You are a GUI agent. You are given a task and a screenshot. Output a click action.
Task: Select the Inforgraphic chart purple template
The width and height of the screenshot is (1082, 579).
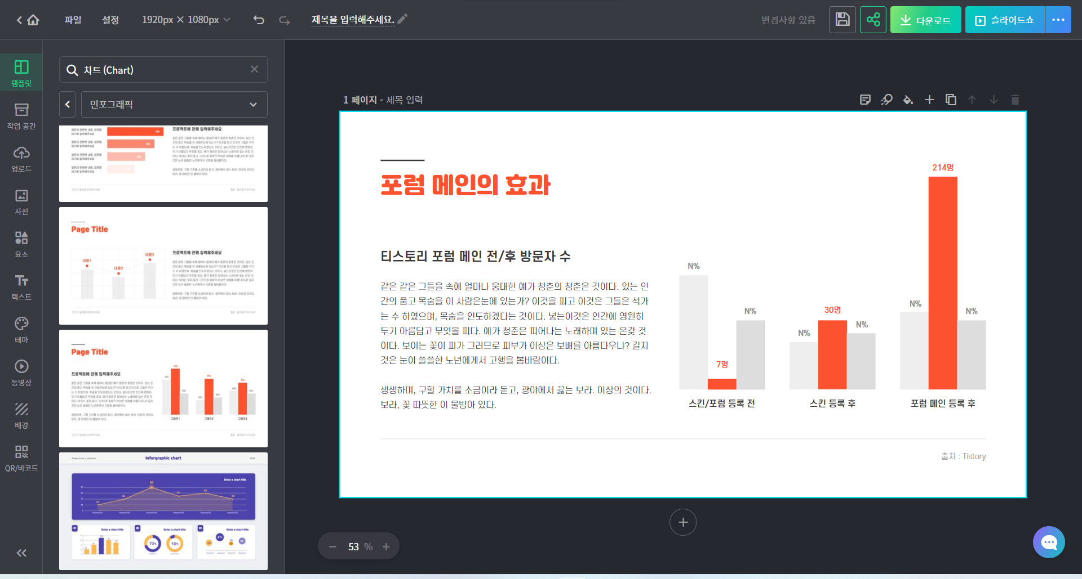(x=163, y=511)
